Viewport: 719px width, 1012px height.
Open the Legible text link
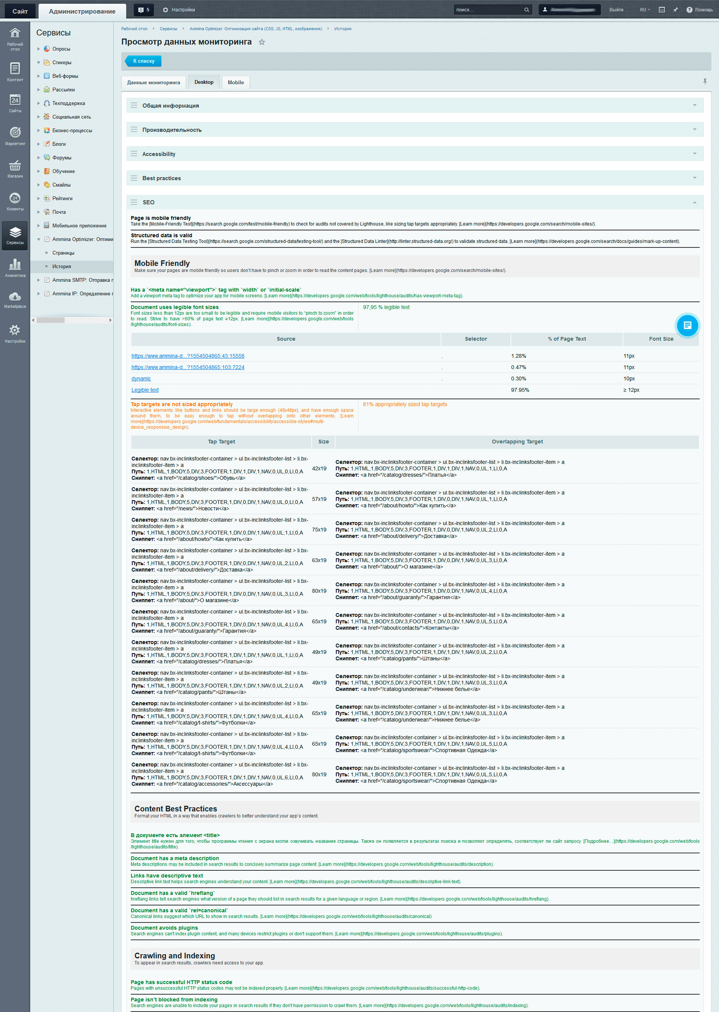(x=145, y=390)
